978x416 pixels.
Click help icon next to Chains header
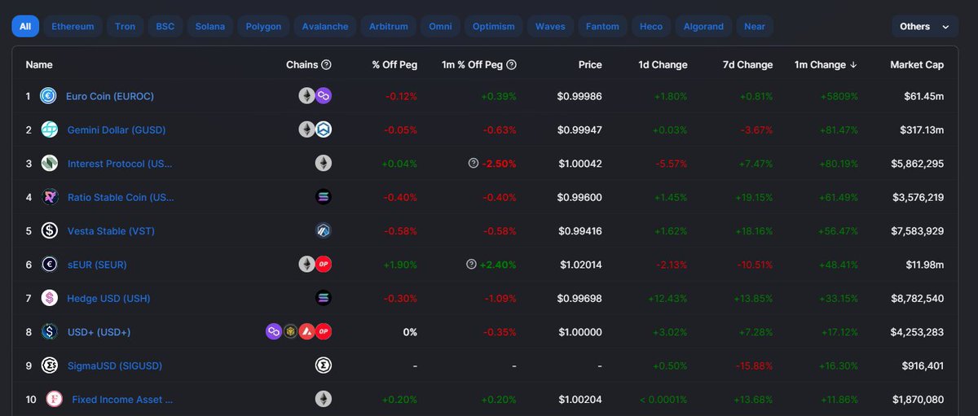pyautogui.click(x=326, y=64)
